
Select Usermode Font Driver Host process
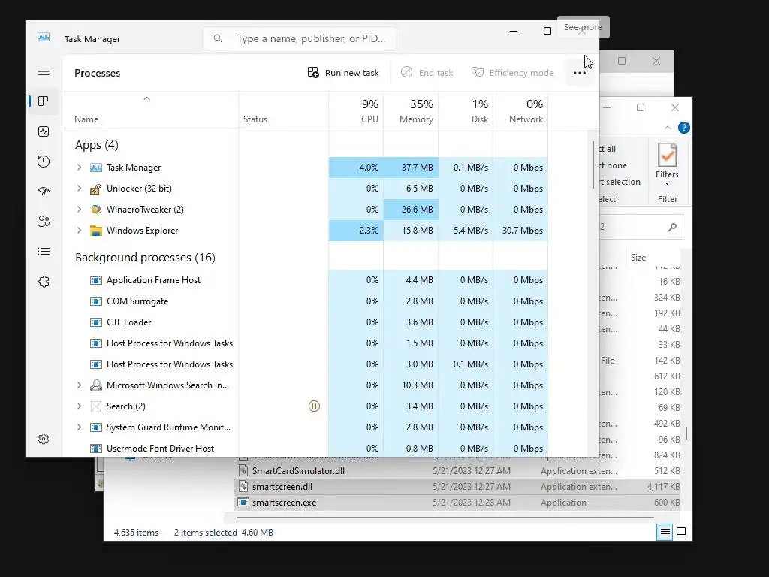305,448
